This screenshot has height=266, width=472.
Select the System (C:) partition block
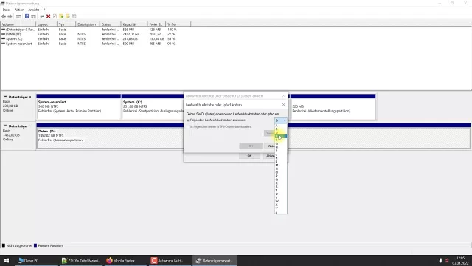point(153,106)
